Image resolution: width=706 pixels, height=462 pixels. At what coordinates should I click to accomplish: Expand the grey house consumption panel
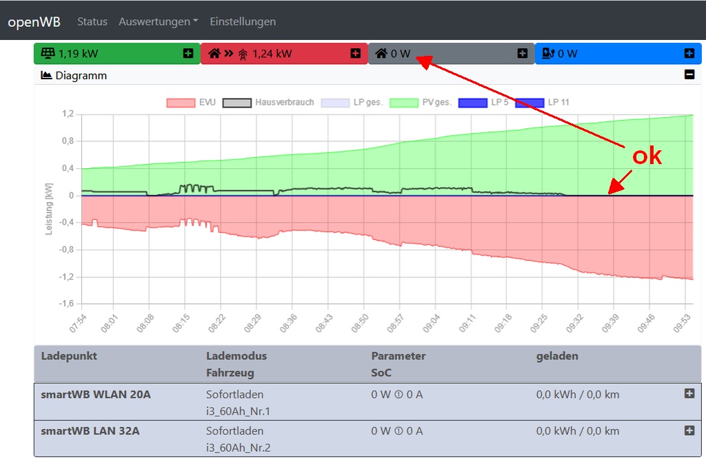523,54
